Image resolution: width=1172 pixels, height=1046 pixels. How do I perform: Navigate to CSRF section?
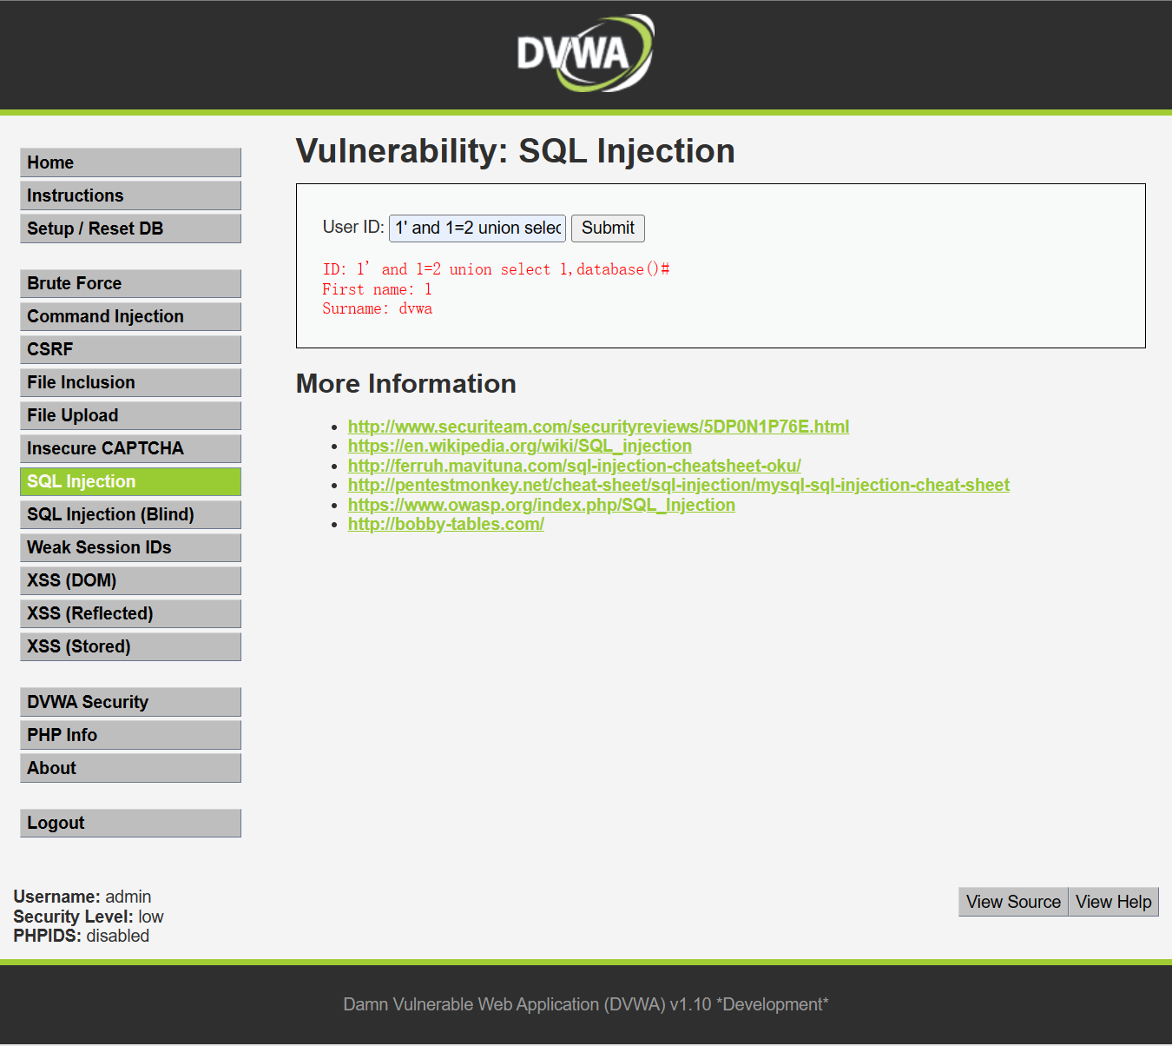coord(130,349)
